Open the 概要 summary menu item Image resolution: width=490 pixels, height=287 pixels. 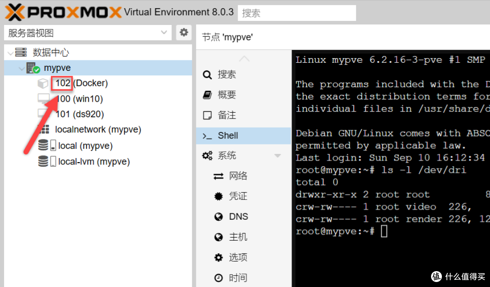point(226,95)
